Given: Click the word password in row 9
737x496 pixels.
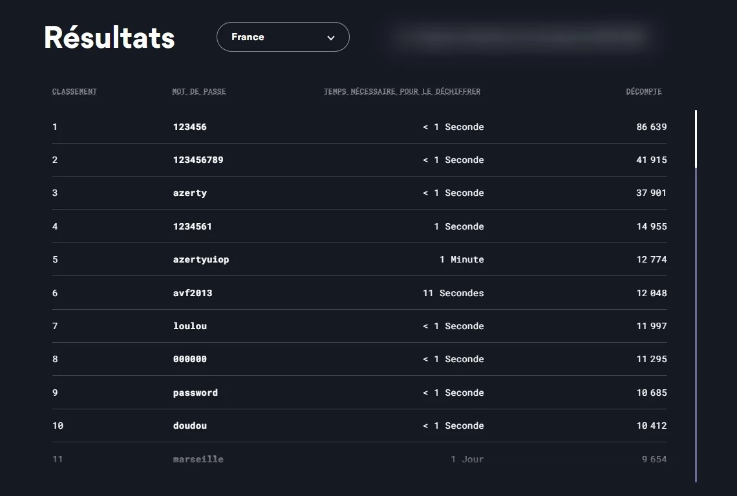Looking at the screenshot, I should pyautogui.click(x=195, y=393).
